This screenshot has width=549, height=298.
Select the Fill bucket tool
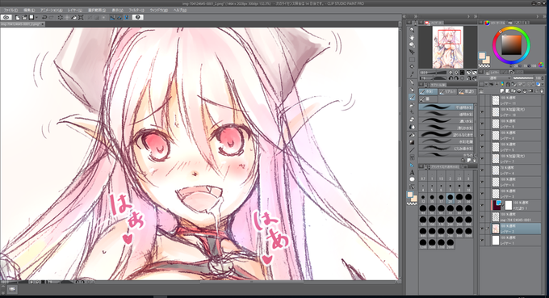click(412, 135)
